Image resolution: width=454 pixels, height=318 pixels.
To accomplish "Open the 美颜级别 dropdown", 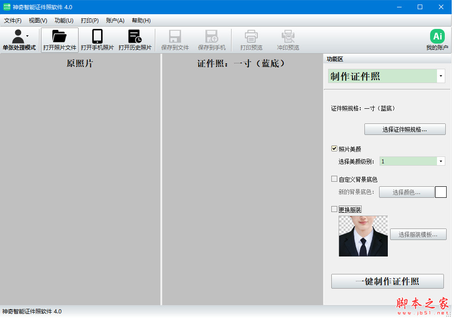I will [440, 161].
